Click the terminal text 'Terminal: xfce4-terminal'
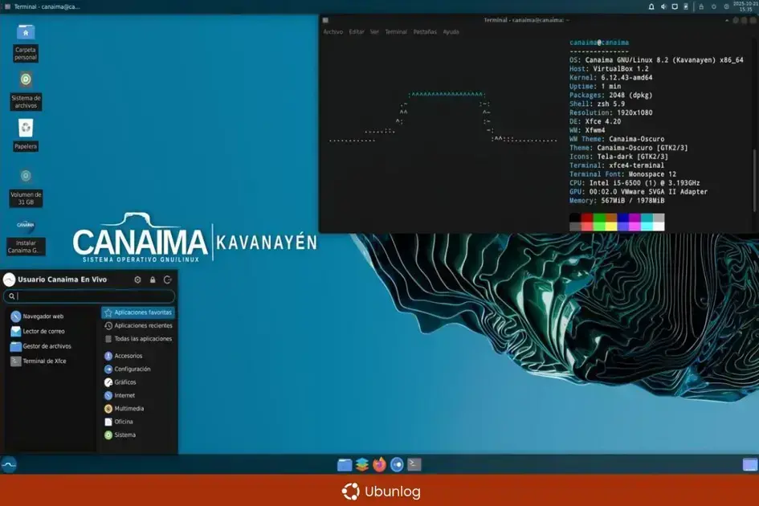 point(617,165)
